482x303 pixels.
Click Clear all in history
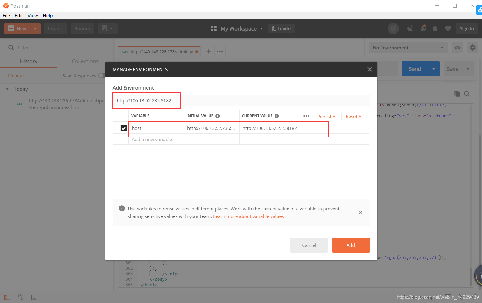pyautogui.click(x=16, y=76)
